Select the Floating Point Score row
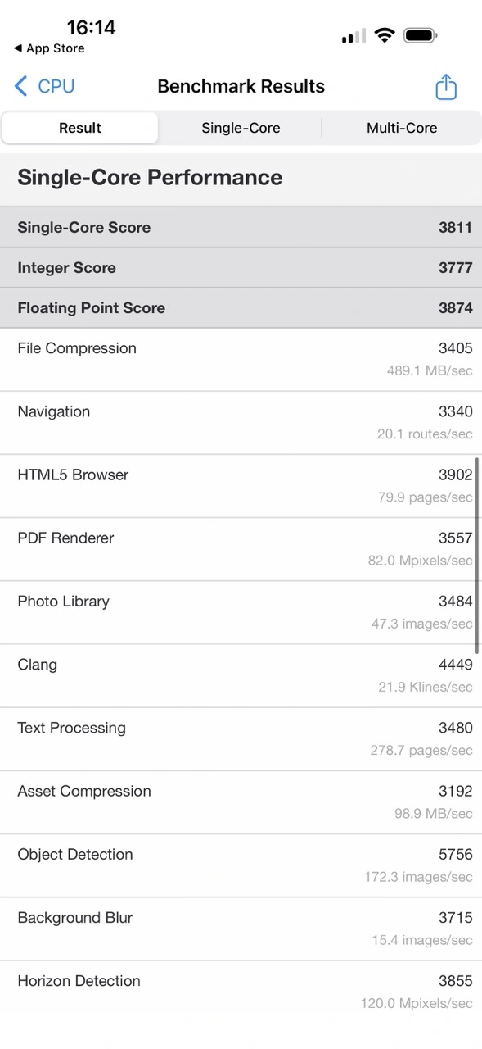The width and height of the screenshot is (482, 1049). click(241, 308)
